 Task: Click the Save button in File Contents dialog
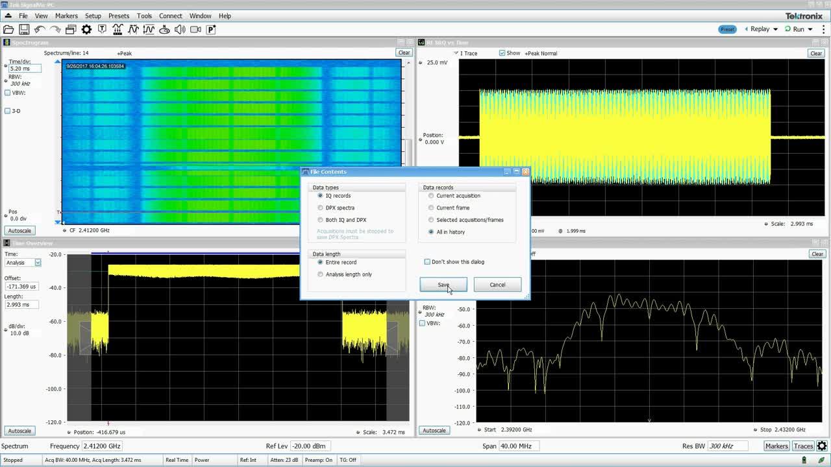[x=443, y=285]
